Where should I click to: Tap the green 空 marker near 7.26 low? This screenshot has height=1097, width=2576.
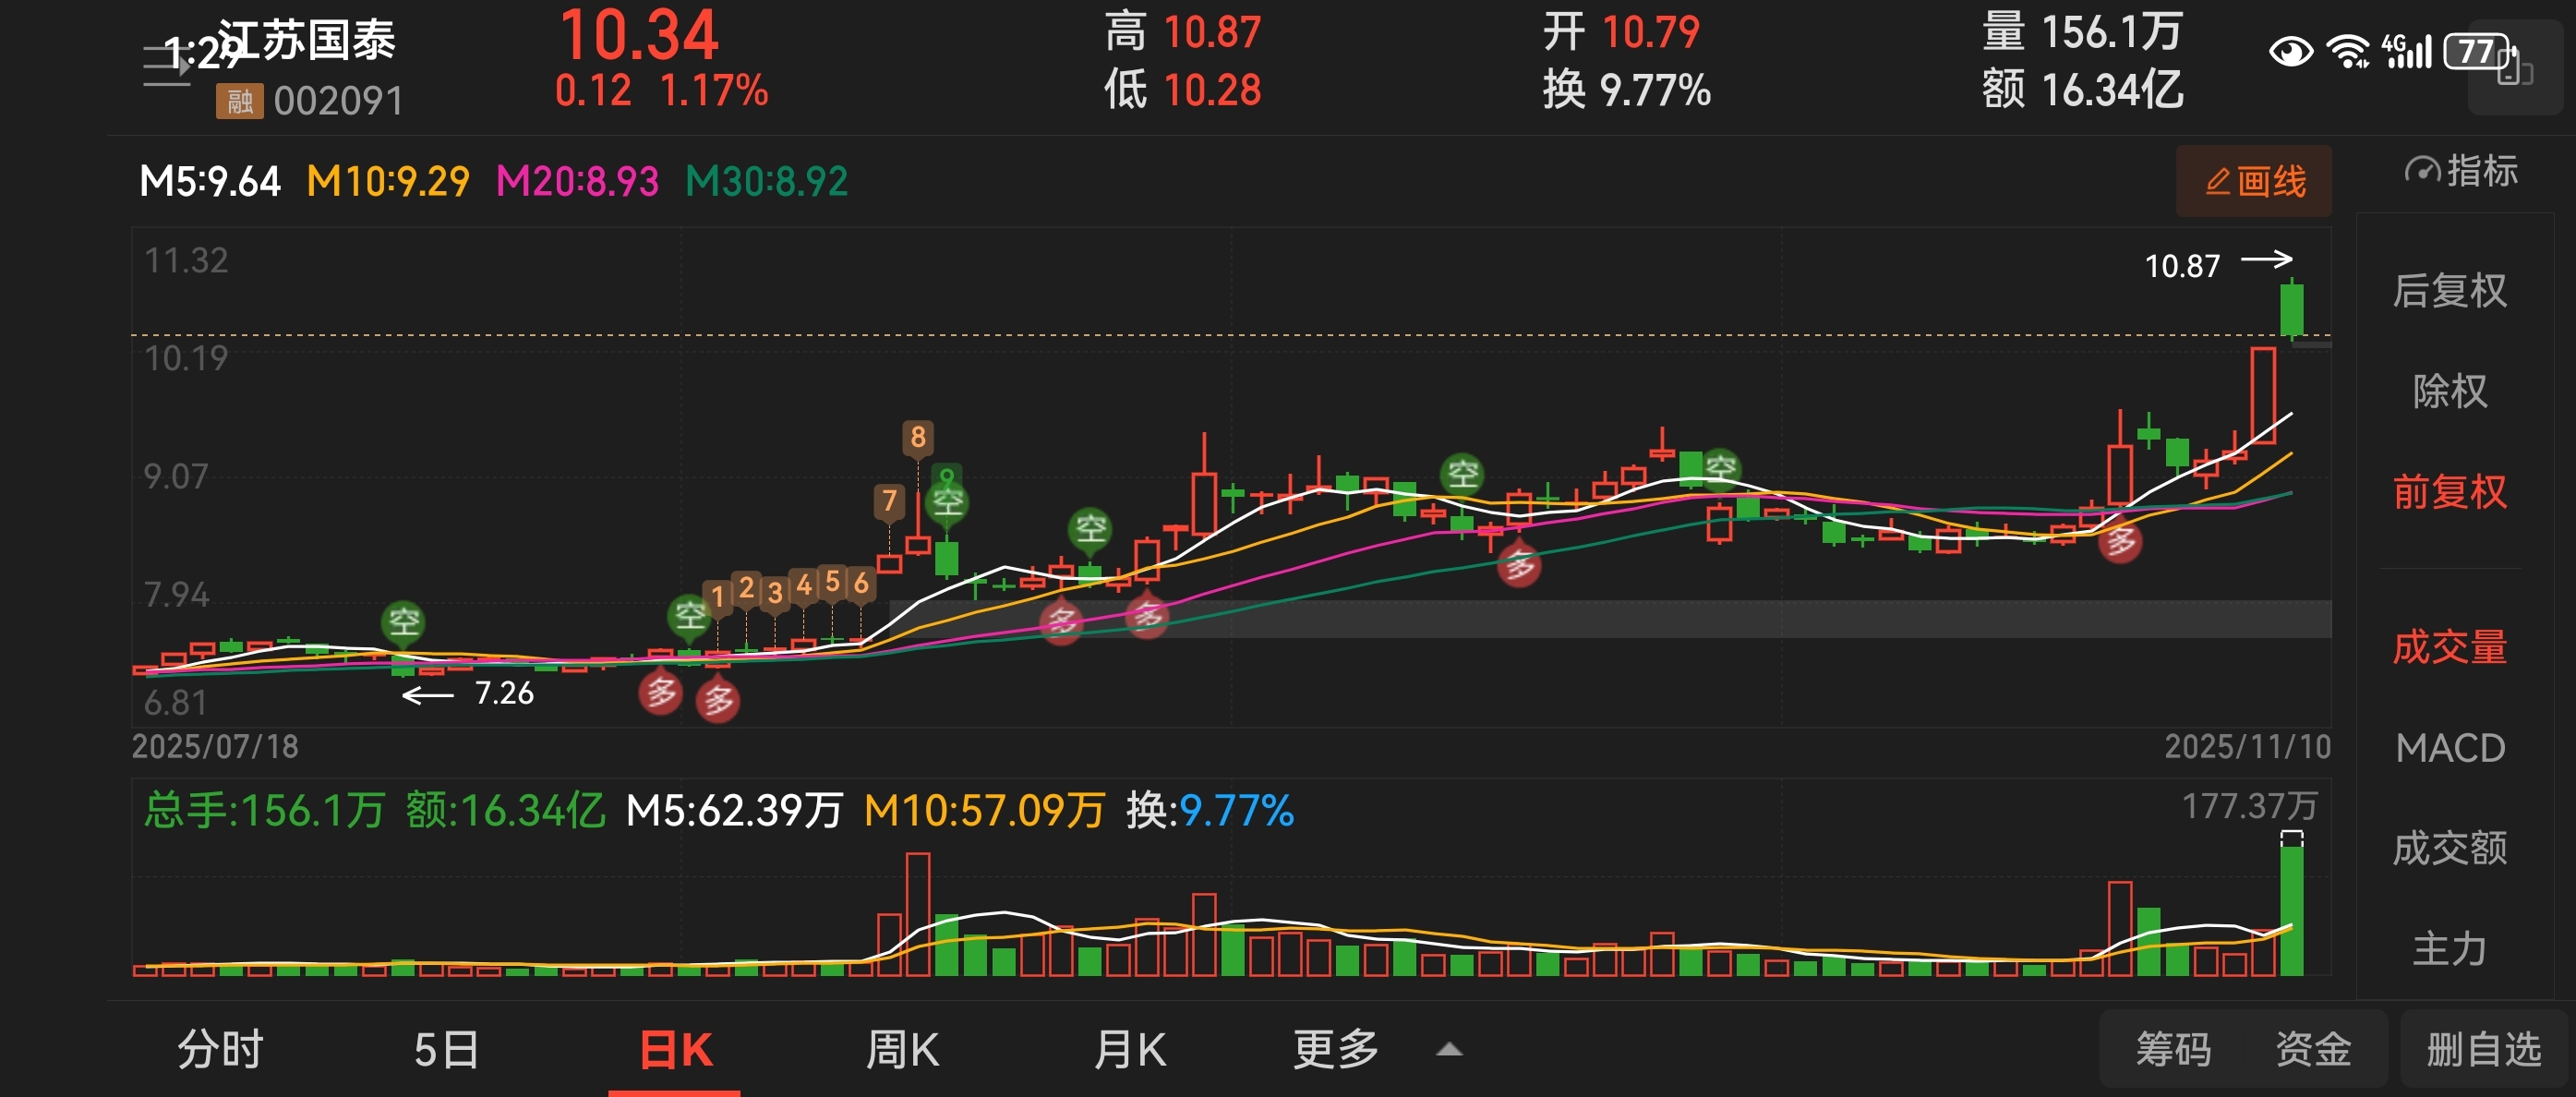pos(403,622)
